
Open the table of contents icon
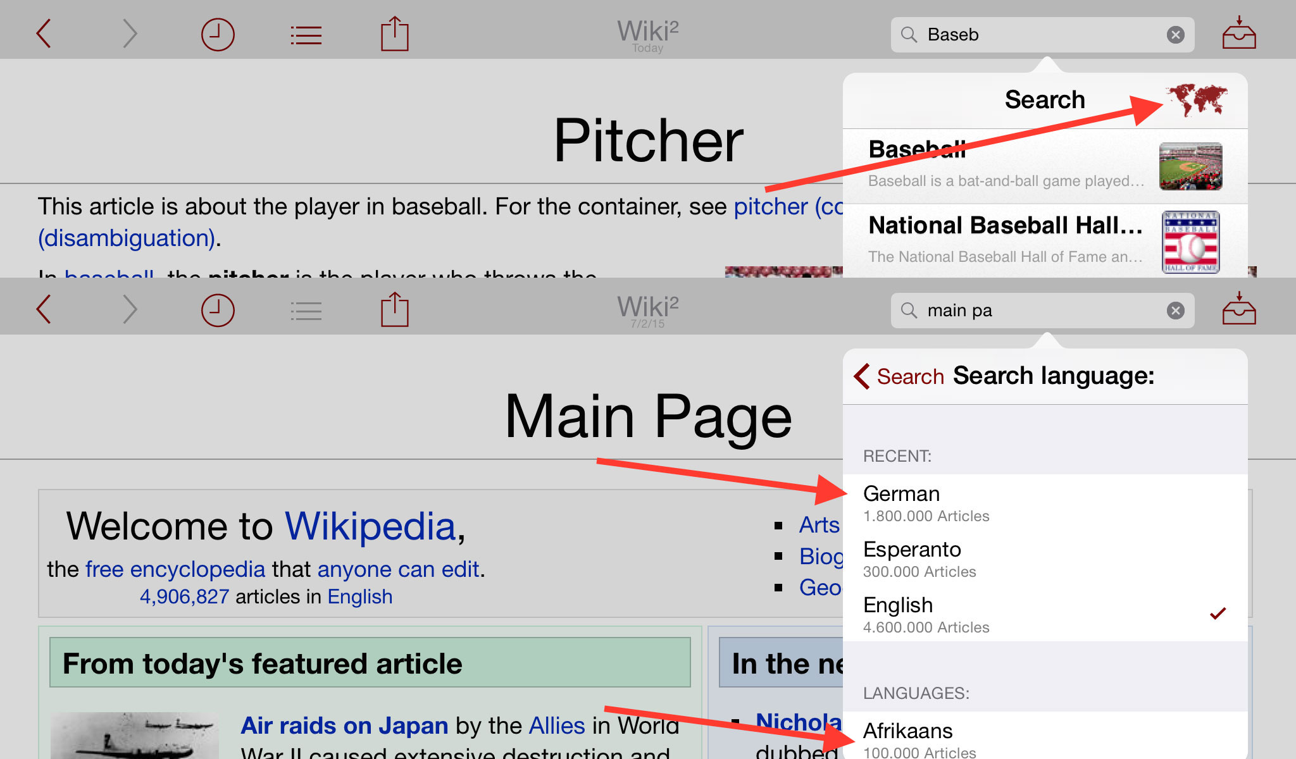306,34
